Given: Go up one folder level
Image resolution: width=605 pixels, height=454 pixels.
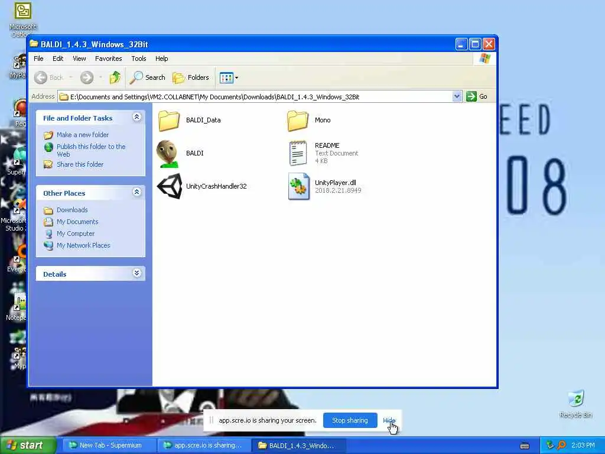Looking at the screenshot, I should pyautogui.click(x=115, y=77).
